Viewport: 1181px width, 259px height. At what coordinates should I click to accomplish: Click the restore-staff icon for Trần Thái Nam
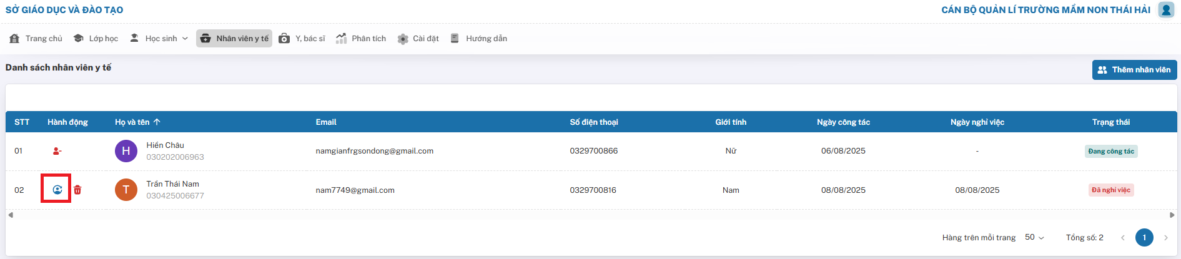57,190
